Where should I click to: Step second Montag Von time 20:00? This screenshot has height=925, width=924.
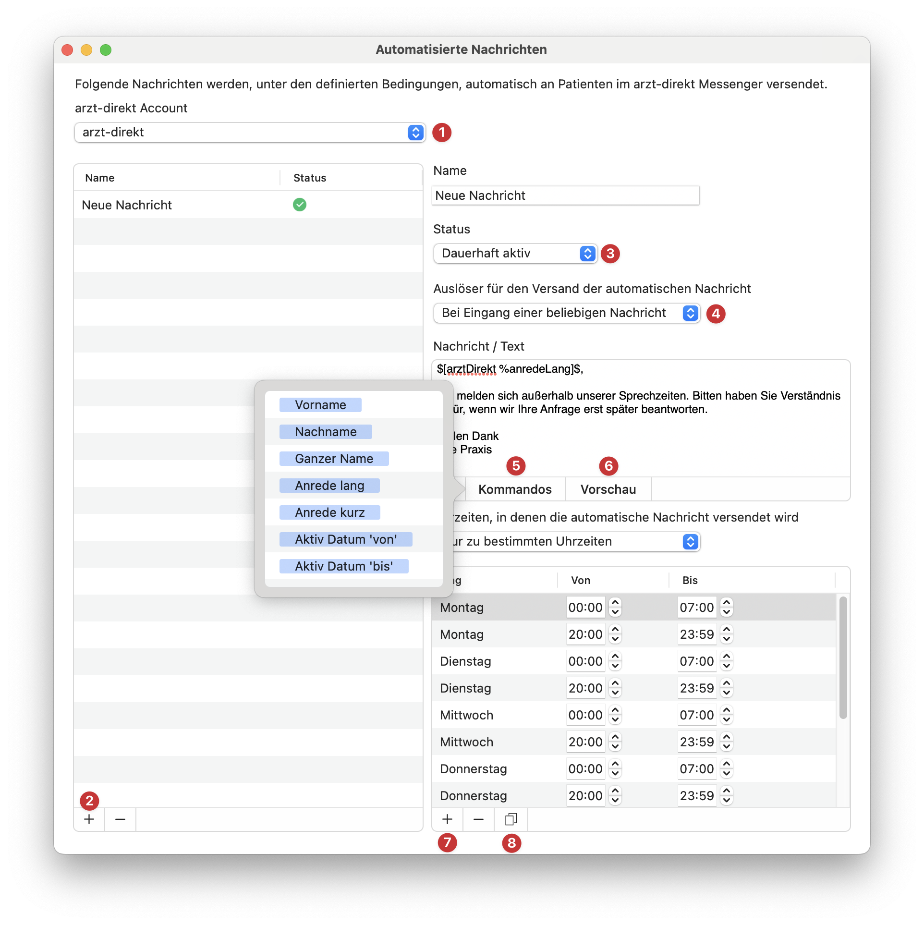click(x=615, y=634)
